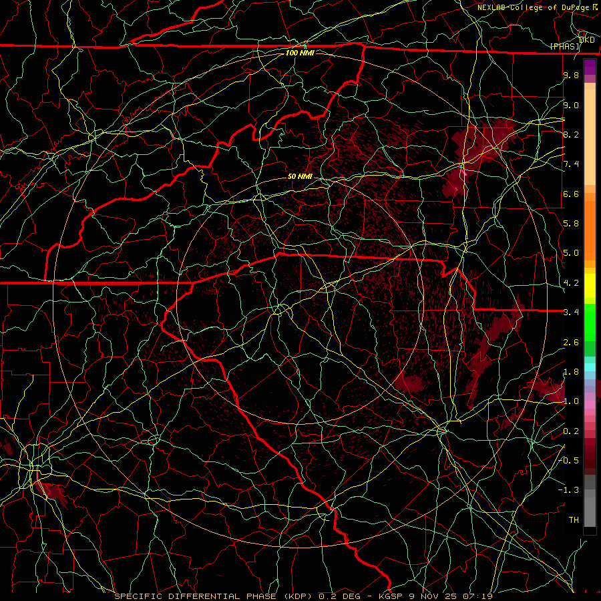601x601 pixels.
Task: Click the 0.2 value on the color scale
Action: 571,431
